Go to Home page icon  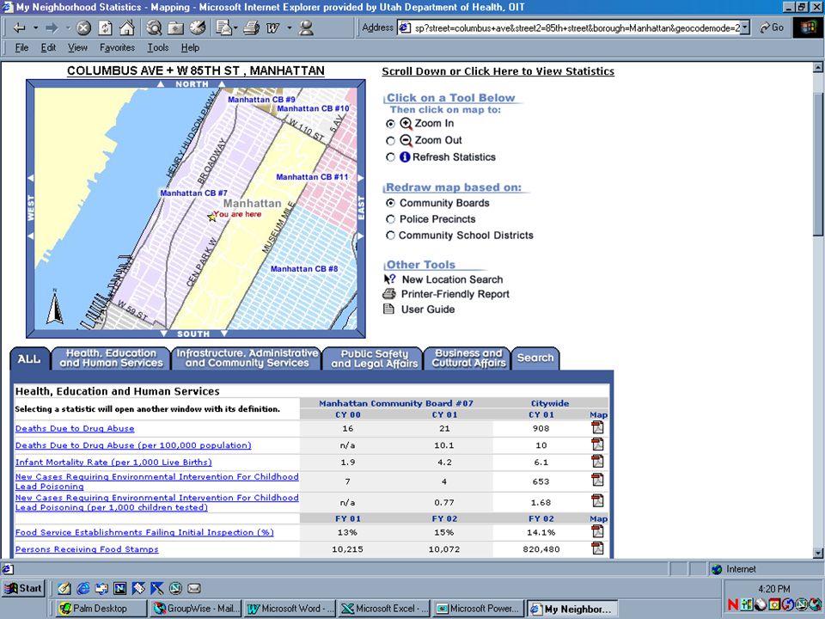(127, 28)
